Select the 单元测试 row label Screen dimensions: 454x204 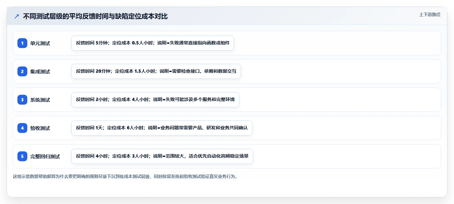[40, 43]
